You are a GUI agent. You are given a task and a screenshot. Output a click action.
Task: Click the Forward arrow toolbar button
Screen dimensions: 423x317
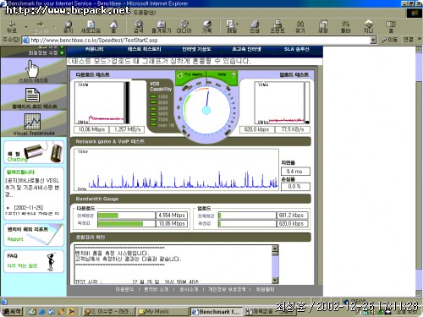[40, 27]
